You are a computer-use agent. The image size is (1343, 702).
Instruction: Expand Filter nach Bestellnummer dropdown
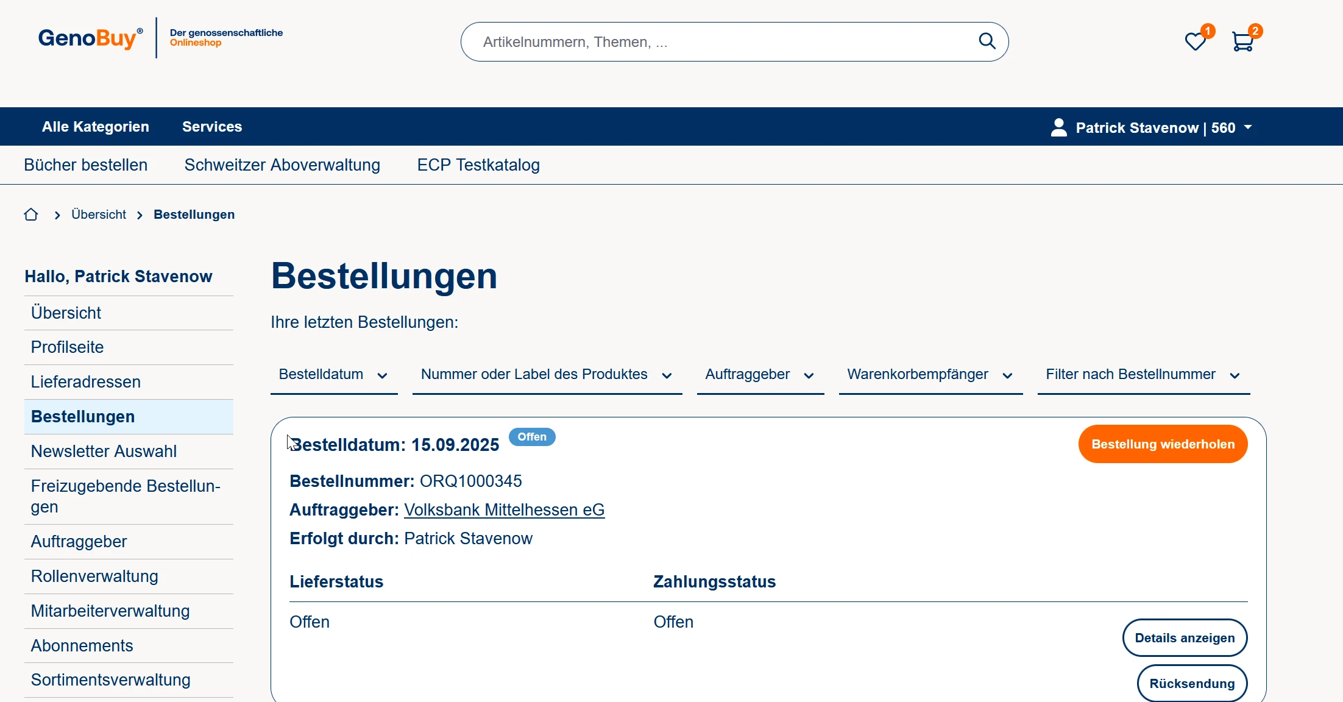point(1143,375)
